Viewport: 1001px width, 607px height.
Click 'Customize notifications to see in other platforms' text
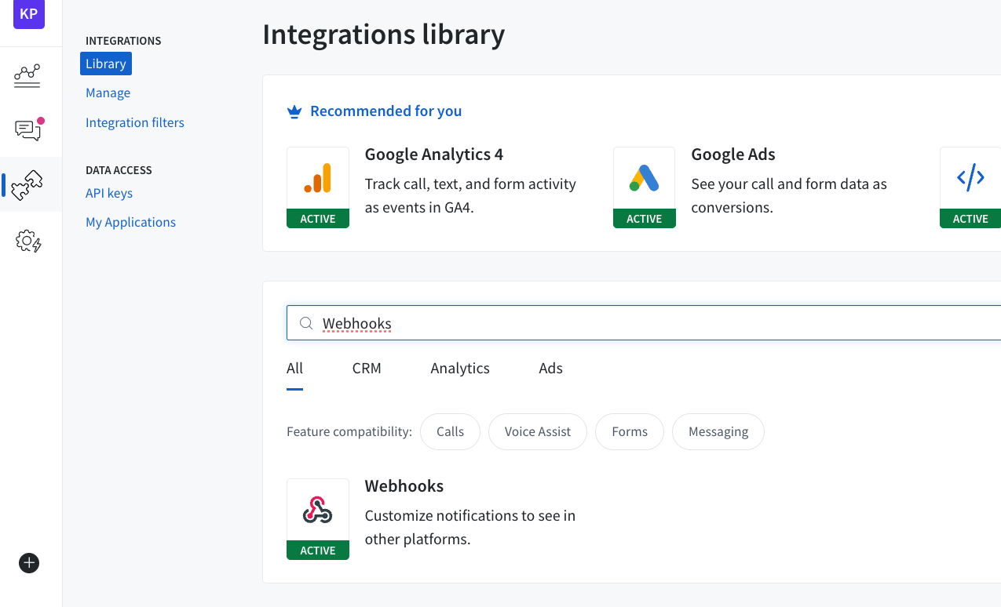click(x=470, y=527)
